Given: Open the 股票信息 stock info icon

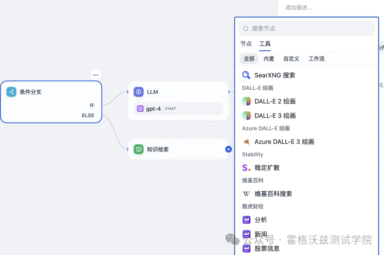Looking at the screenshot, I should click(x=246, y=248).
